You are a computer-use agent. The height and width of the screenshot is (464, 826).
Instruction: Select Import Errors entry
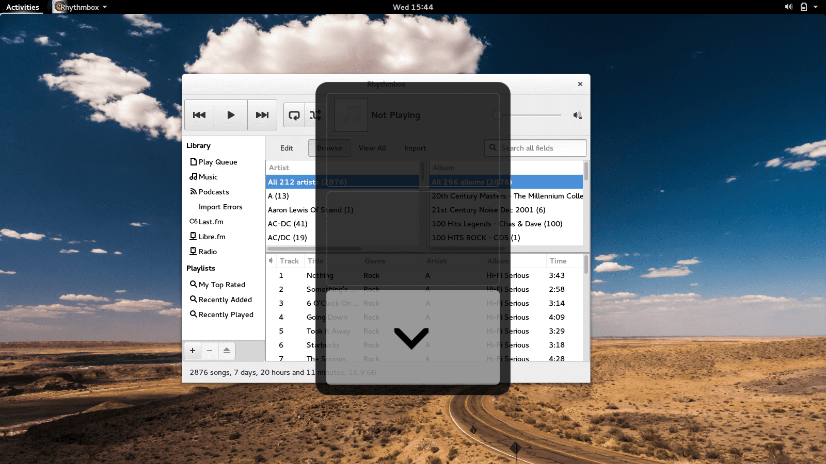click(x=220, y=207)
